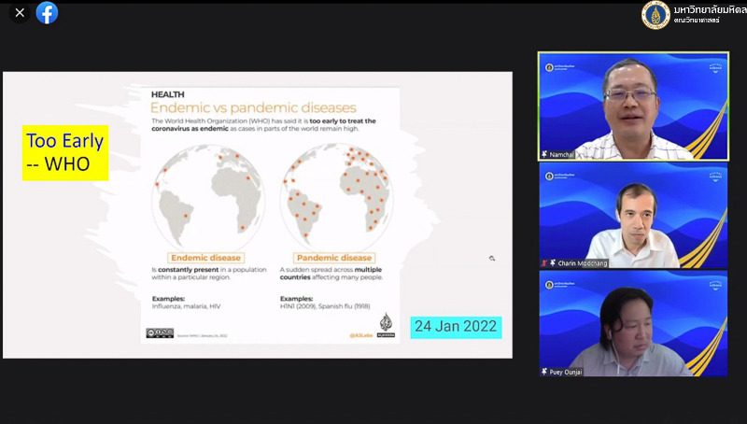Click the Creative Commons license icon
This screenshot has height=424, width=747.
(x=160, y=332)
